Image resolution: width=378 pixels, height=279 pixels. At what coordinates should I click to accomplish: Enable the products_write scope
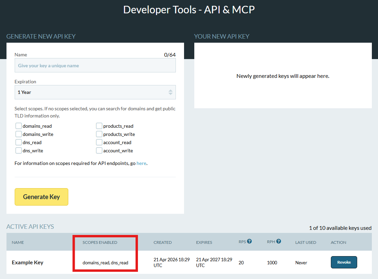pyautogui.click(x=99, y=134)
